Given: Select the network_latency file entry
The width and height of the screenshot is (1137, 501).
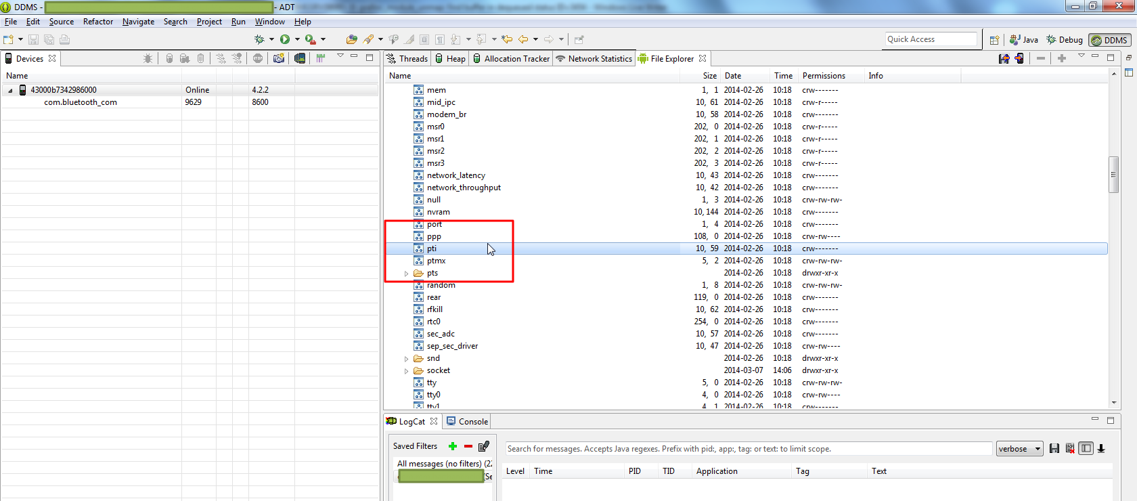Looking at the screenshot, I should (x=455, y=175).
